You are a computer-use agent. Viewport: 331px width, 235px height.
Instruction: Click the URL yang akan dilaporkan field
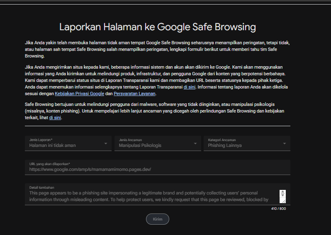pyautogui.click(x=158, y=167)
